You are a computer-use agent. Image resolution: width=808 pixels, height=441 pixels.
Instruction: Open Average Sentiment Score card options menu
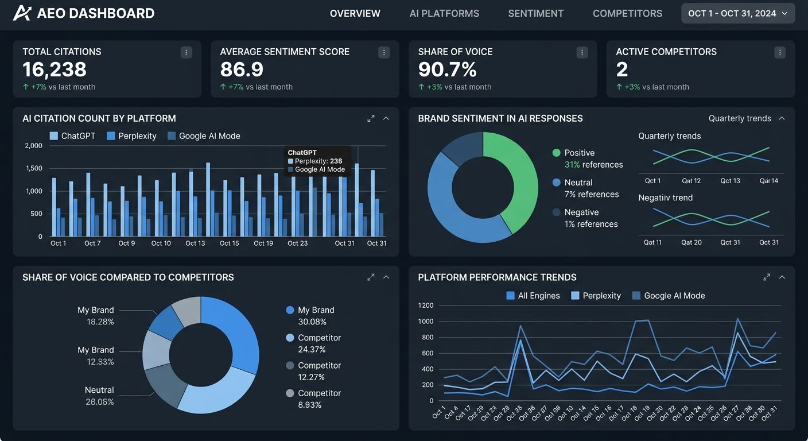click(x=384, y=52)
